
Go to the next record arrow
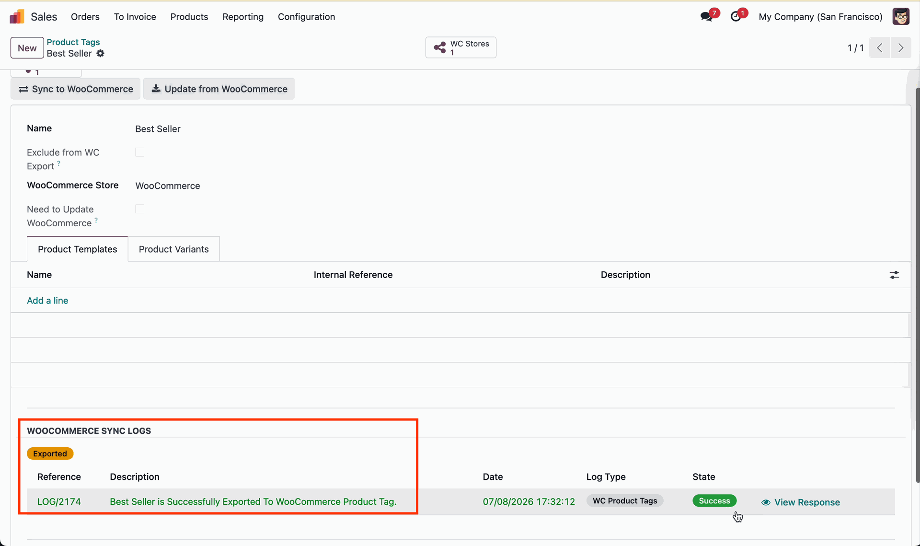click(x=901, y=47)
